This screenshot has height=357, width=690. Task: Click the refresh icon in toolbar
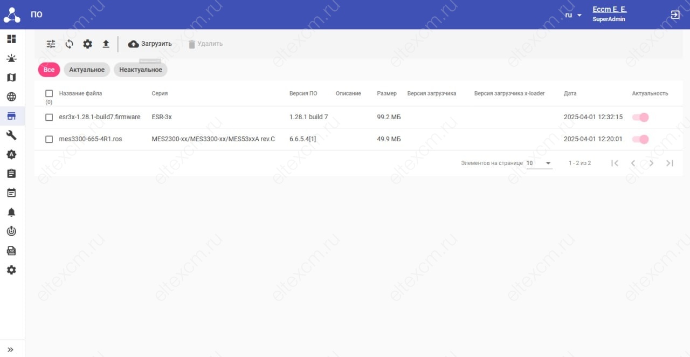tap(69, 44)
